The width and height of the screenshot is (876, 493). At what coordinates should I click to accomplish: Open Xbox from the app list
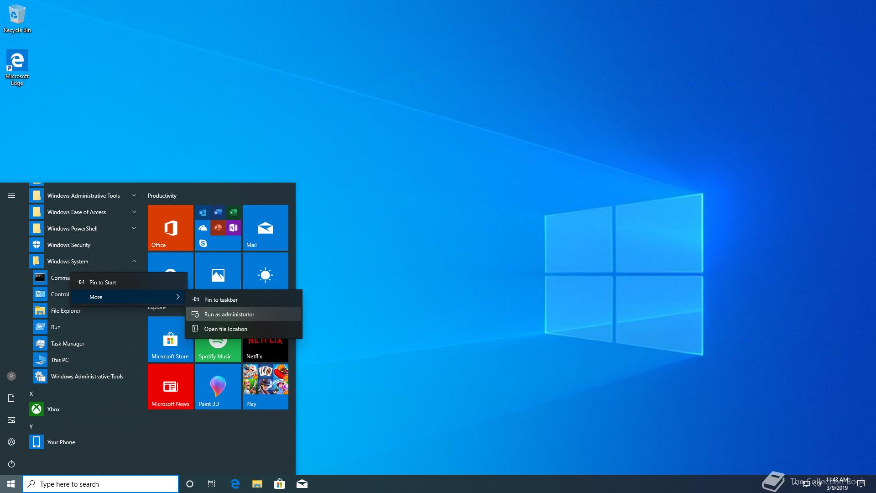pyautogui.click(x=84, y=409)
